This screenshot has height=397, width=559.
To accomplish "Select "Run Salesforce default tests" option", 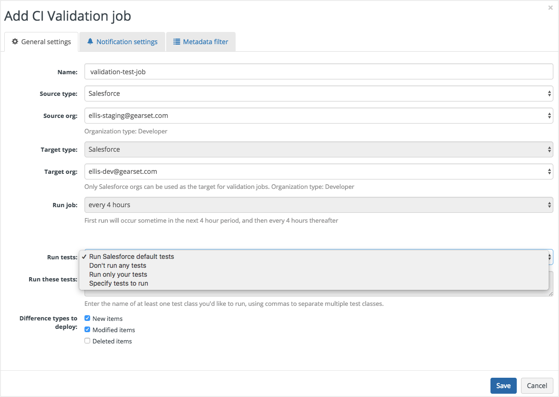I will click(x=131, y=257).
